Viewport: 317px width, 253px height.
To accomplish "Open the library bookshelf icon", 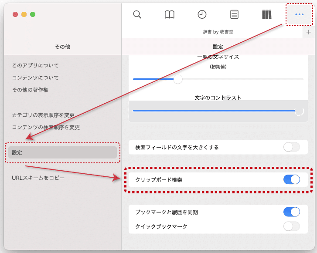I will pos(267,14).
